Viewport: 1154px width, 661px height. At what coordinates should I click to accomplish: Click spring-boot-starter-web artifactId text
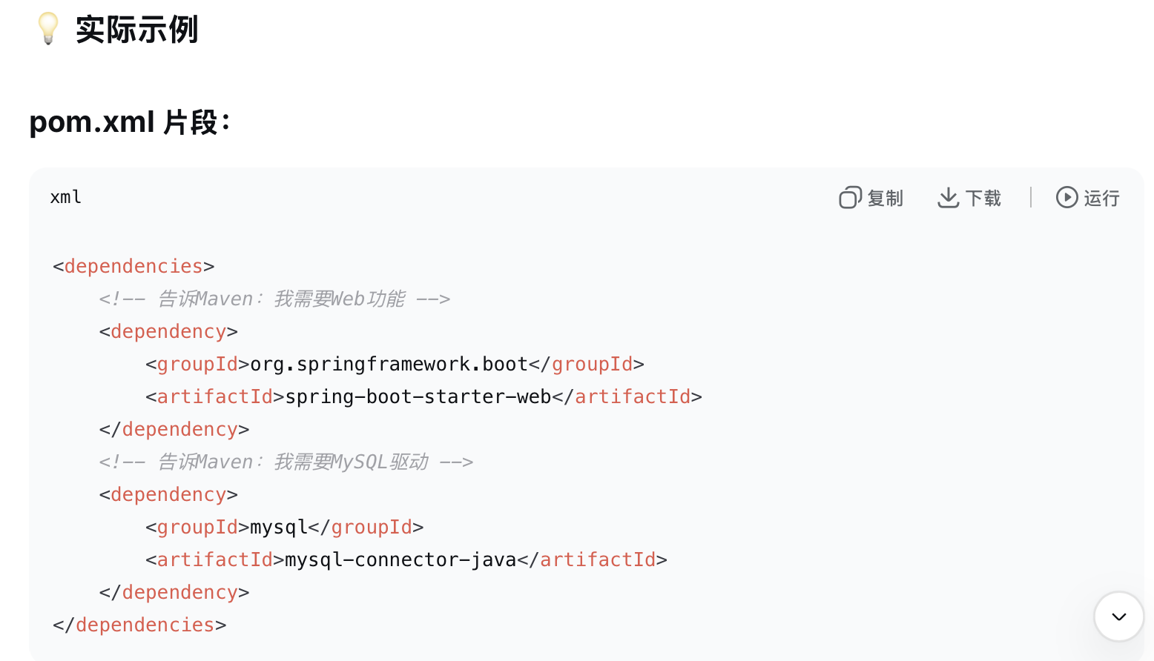tap(418, 396)
